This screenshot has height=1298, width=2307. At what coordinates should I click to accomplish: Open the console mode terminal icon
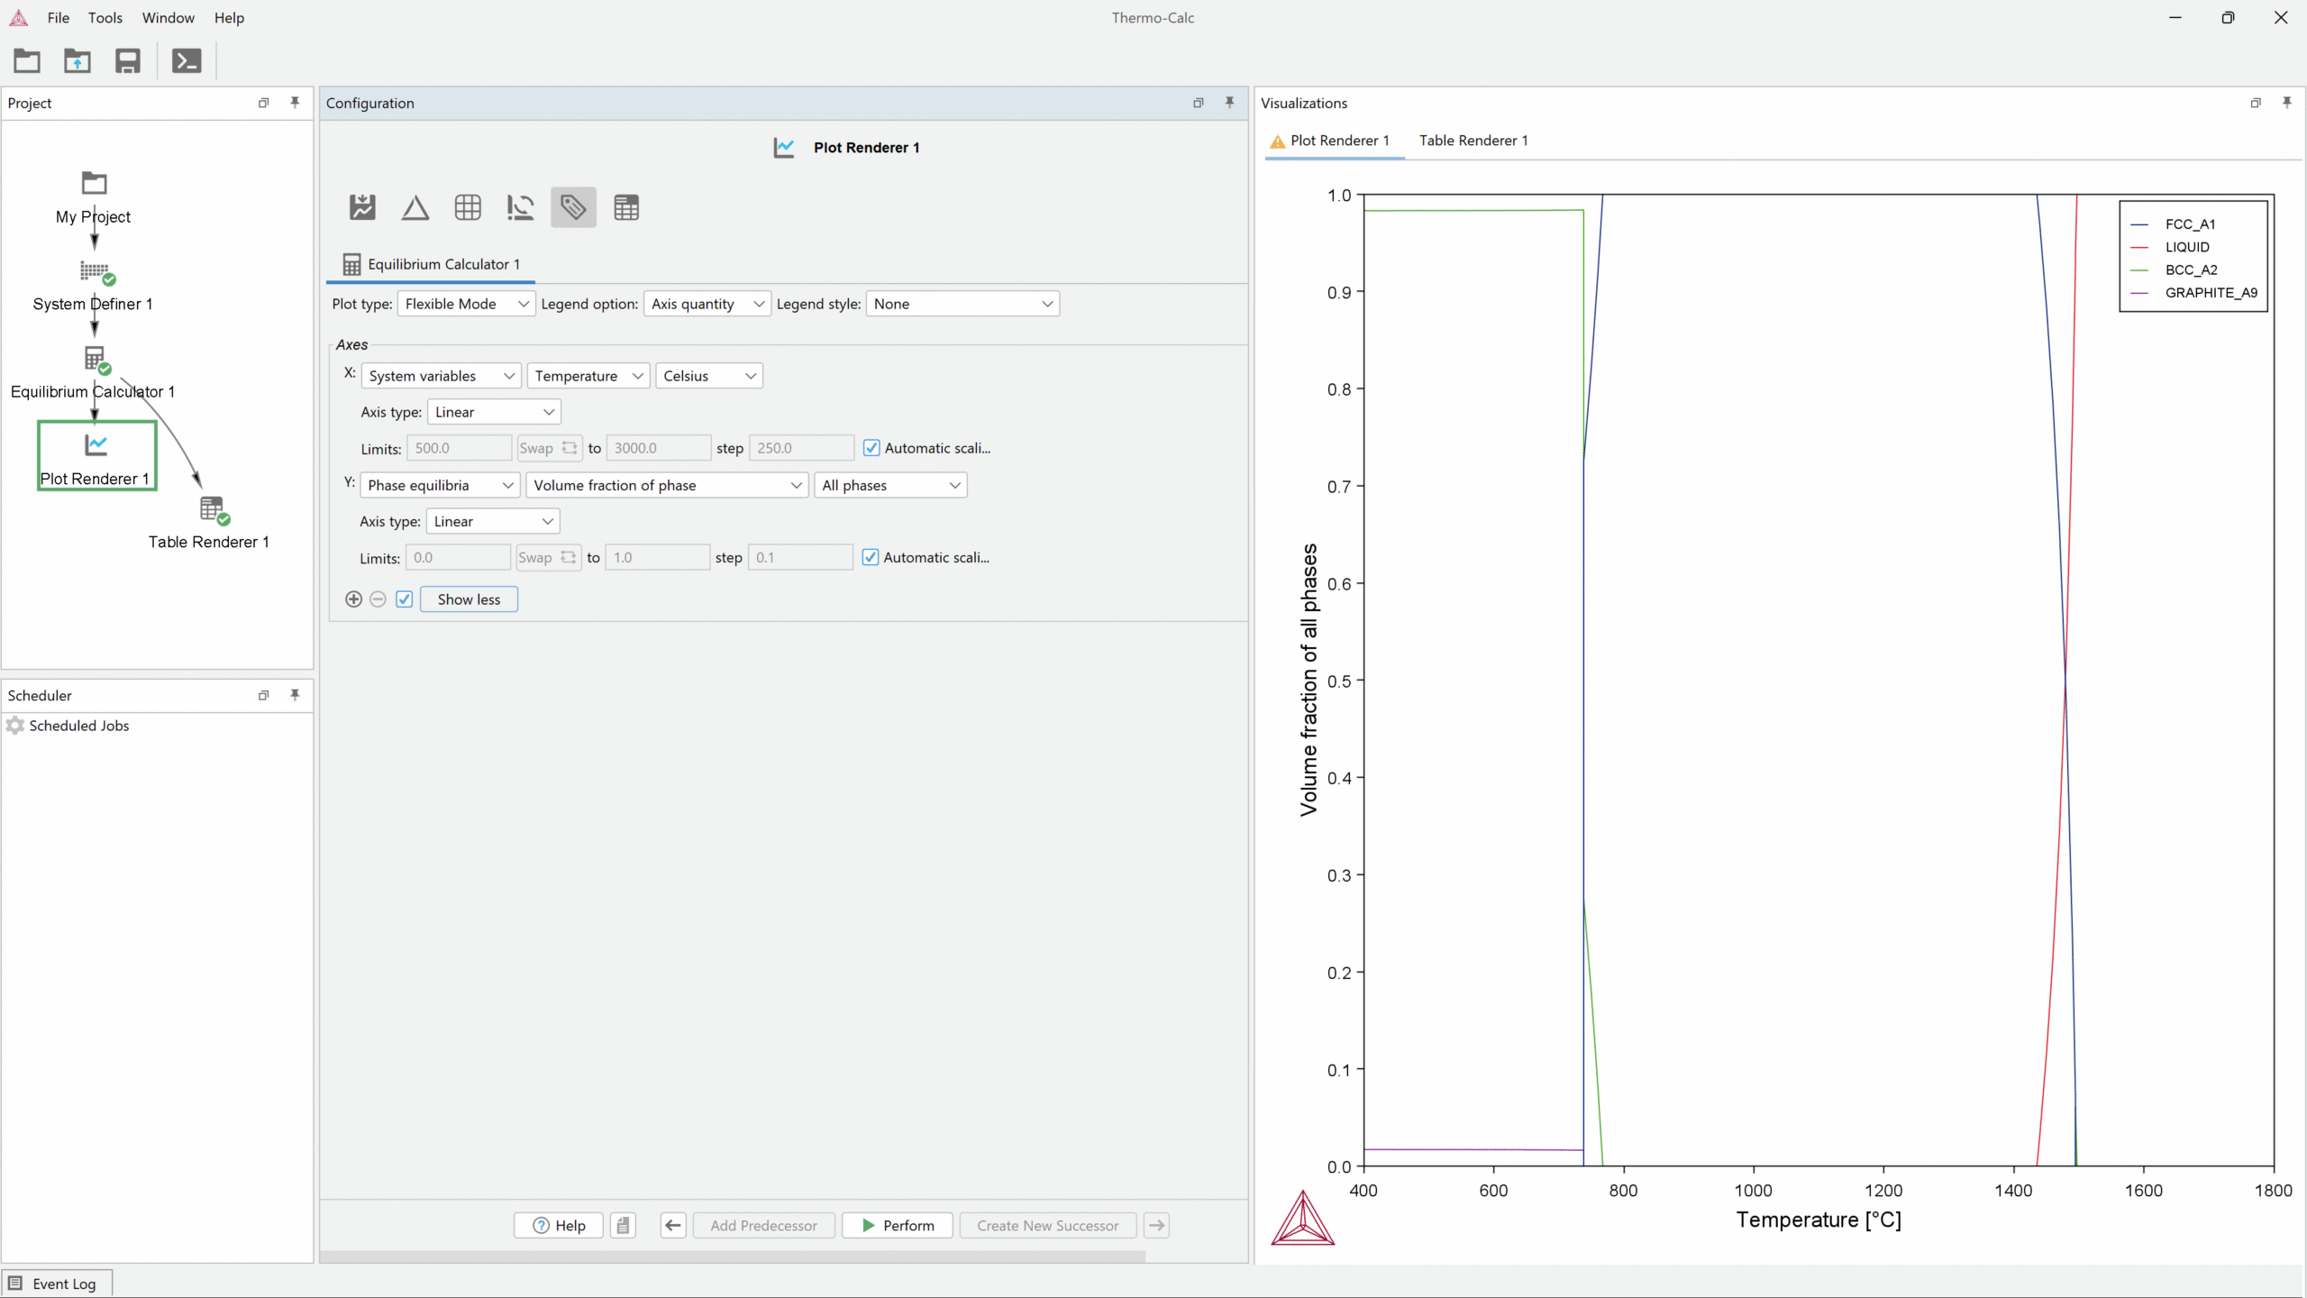coord(187,60)
